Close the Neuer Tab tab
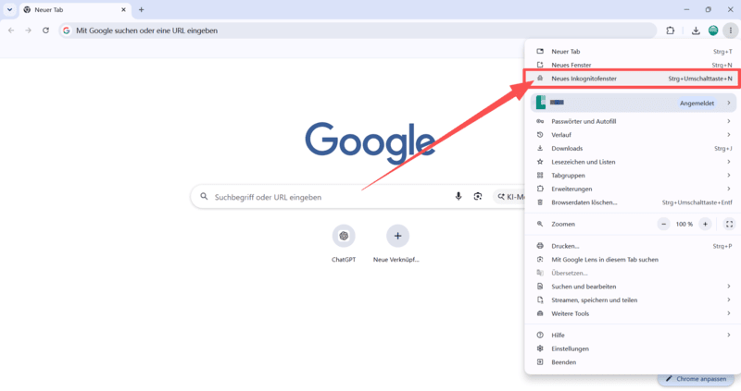Viewport: 741px width, 391px height. pos(123,9)
